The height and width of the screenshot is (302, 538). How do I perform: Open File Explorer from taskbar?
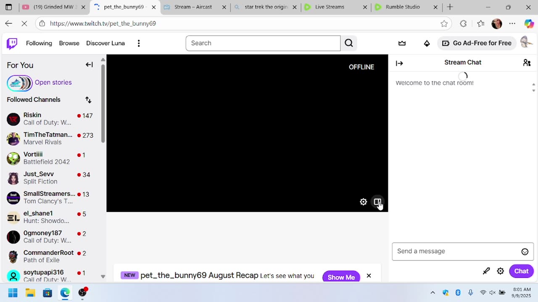point(30,292)
